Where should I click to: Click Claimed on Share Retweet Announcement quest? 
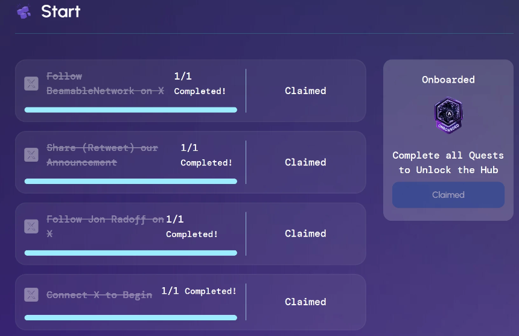click(305, 162)
